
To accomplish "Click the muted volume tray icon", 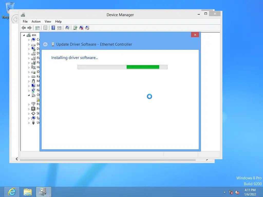I will coord(237,192).
